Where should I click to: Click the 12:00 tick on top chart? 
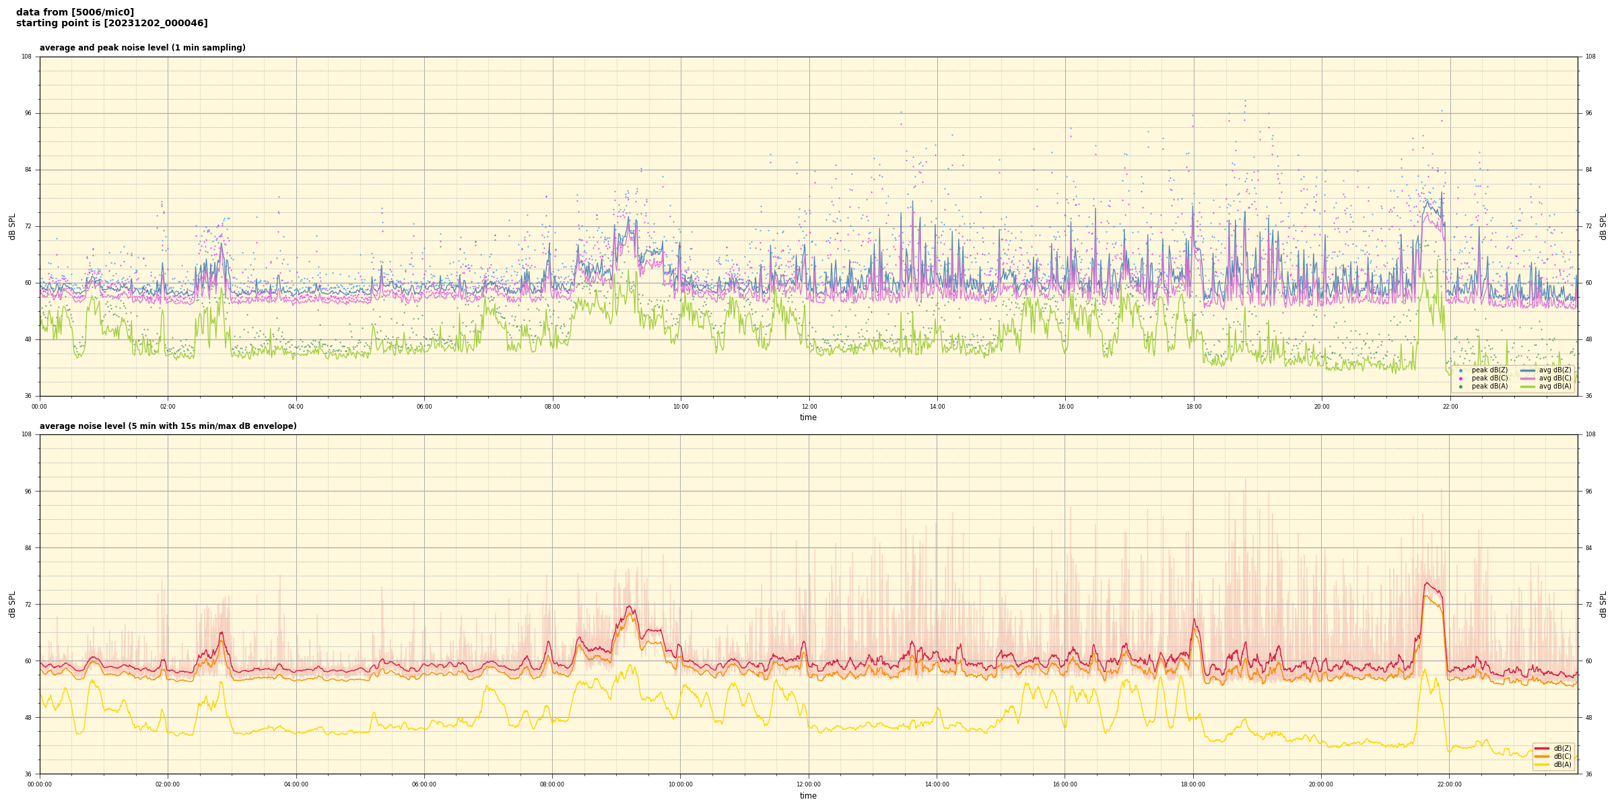(809, 407)
